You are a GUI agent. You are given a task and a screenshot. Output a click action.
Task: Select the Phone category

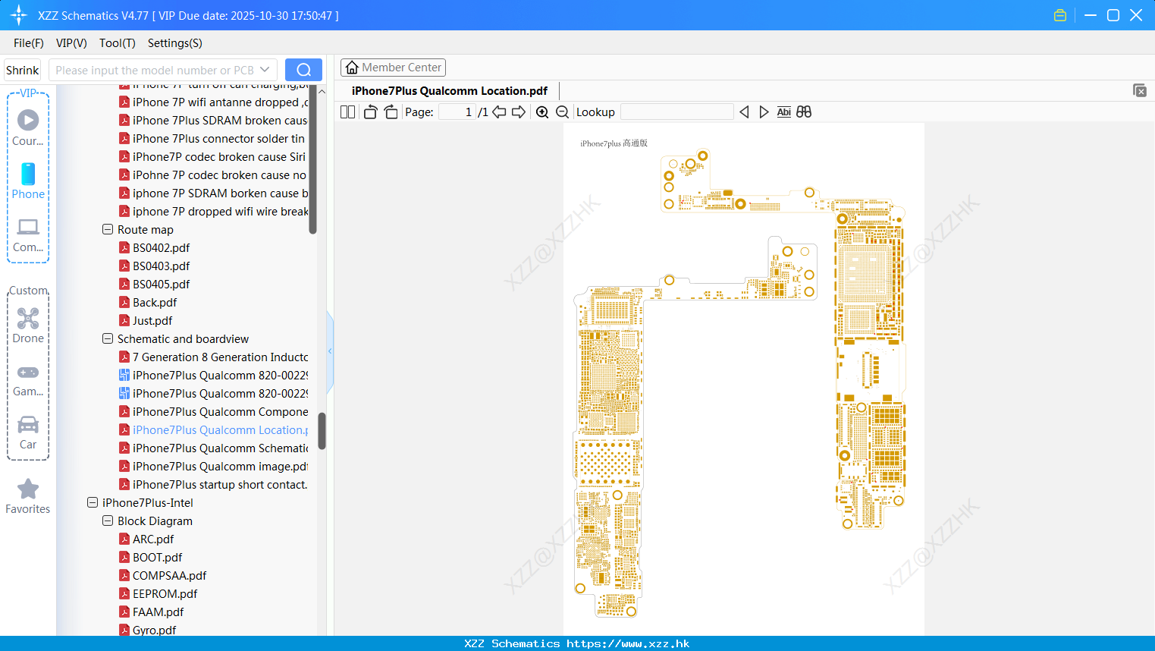coord(28,181)
